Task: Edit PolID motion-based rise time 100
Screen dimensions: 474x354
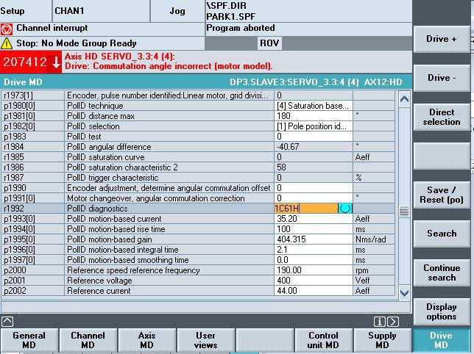Action: pos(314,229)
